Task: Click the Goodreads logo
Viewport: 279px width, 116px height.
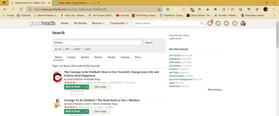Action: [x=43, y=23]
